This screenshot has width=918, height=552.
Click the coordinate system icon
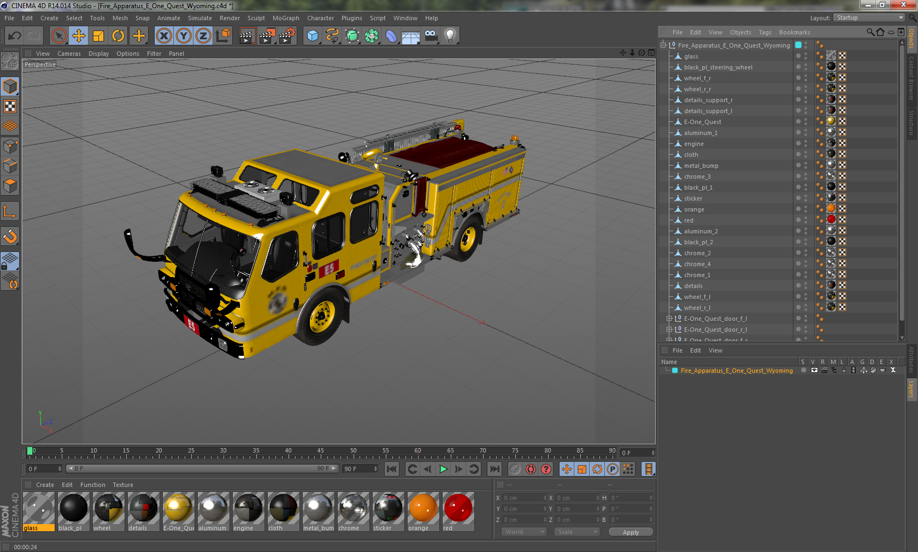click(223, 36)
